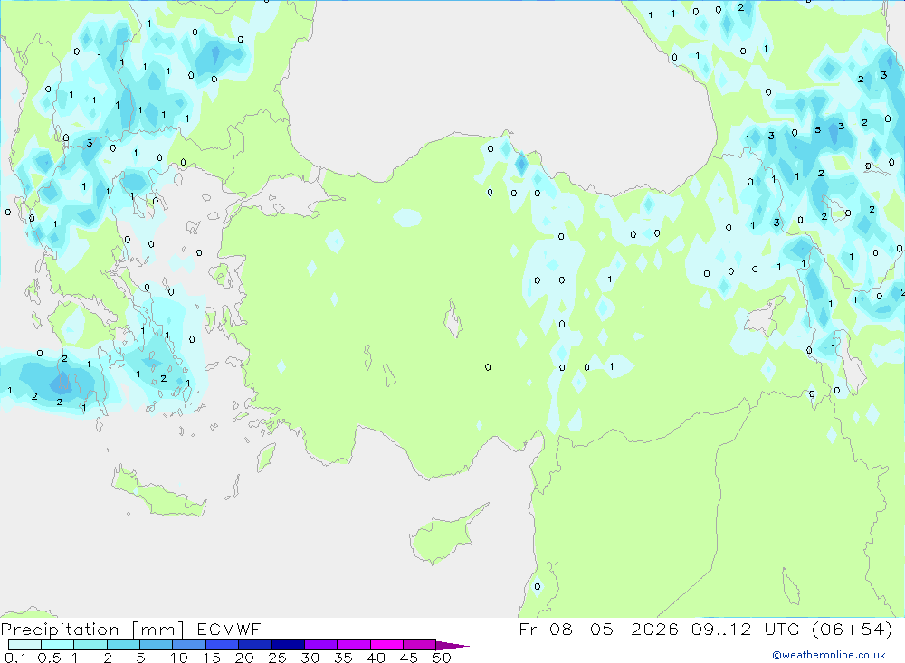Screen dimensions: 905x663
Task: Select the 35–40 mm purple legend swatch
Action: 354,645
